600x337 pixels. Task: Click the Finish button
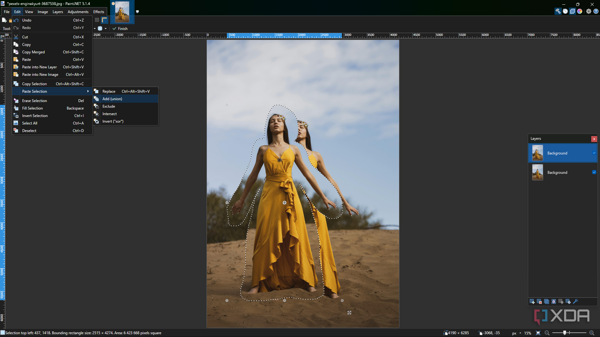(120, 28)
